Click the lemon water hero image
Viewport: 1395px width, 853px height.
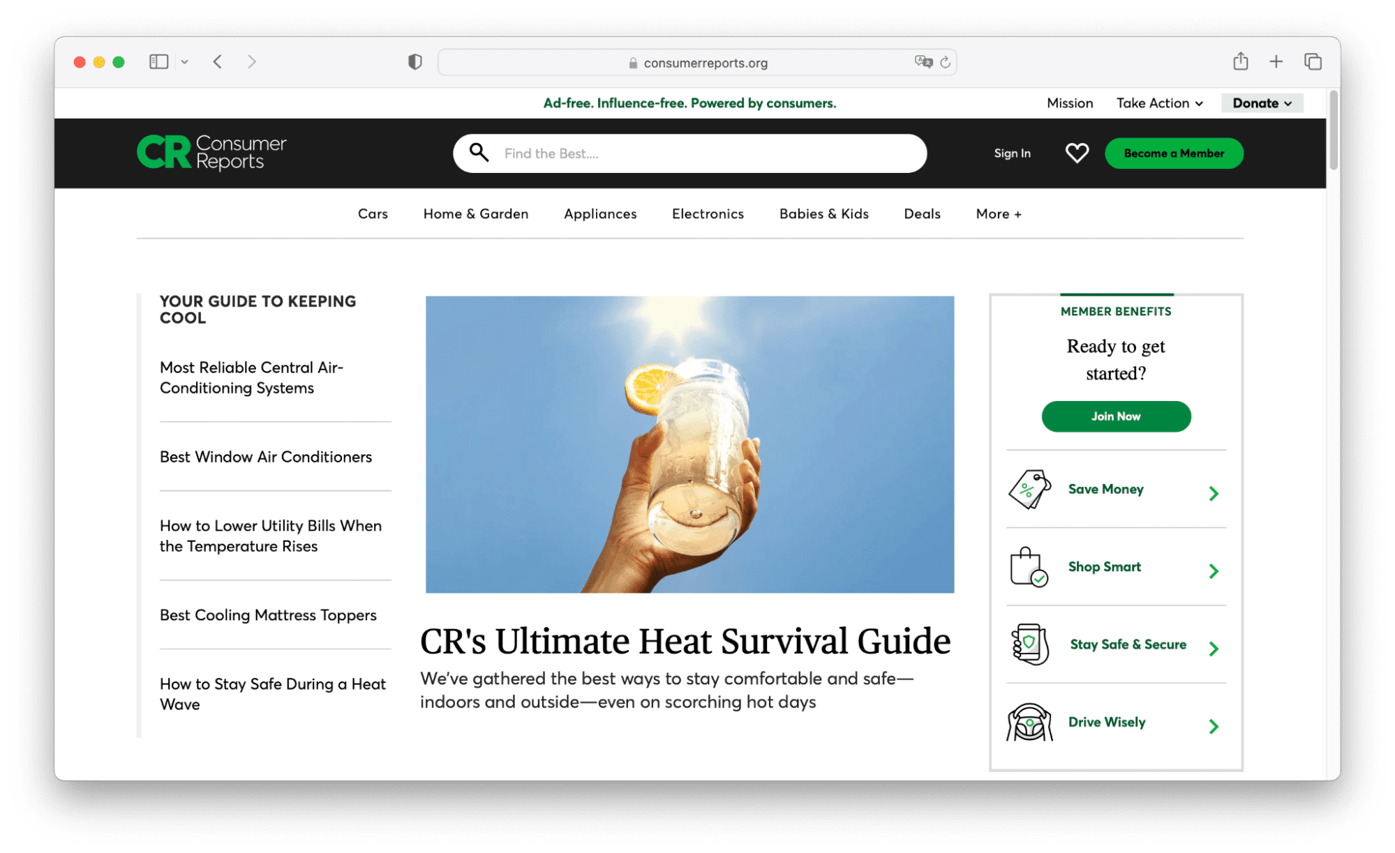pyautogui.click(x=689, y=444)
